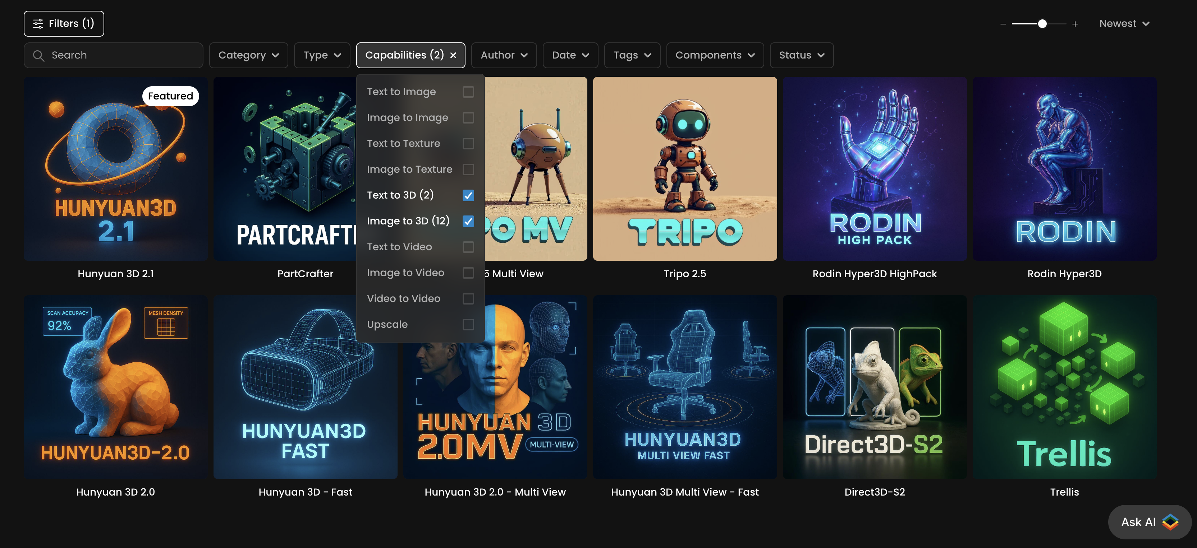Select the Upscale menu label
1197x548 pixels.
(387, 325)
